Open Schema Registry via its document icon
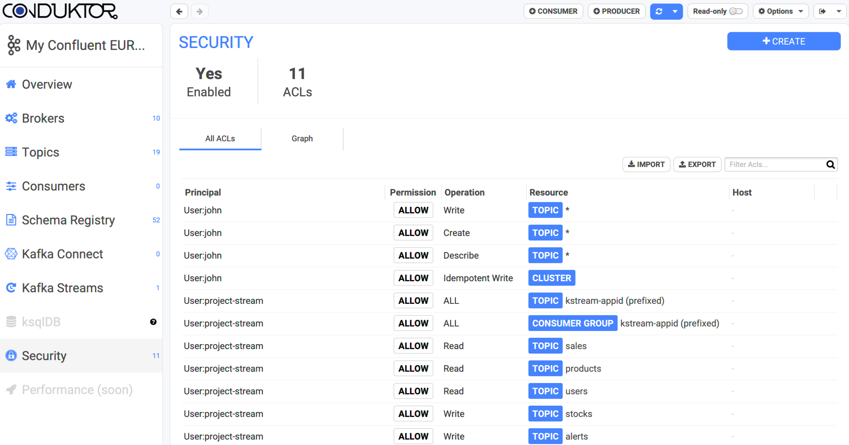Image resolution: width=849 pixels, height=445 pixels. point(11,220)
